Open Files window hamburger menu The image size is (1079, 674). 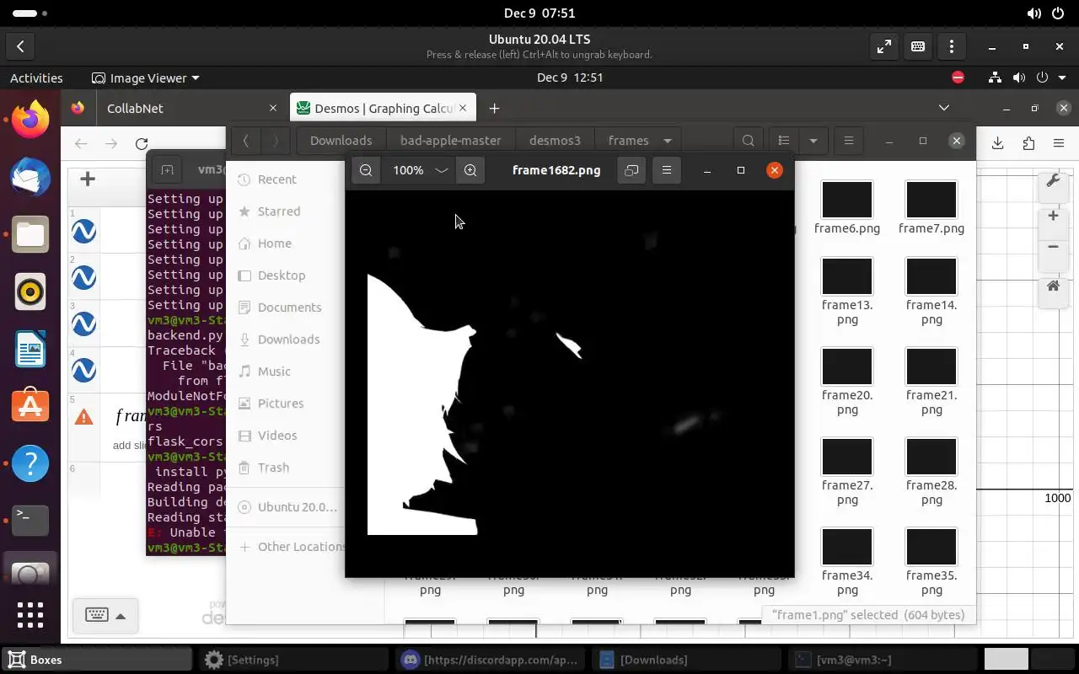click(x=849, y=141)
